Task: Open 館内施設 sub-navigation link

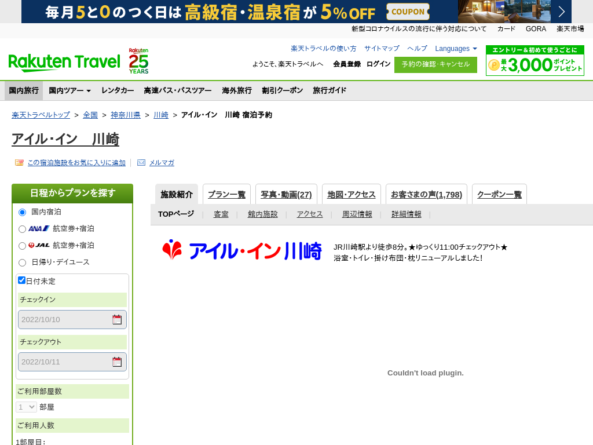Action: [x=262, y=214]
